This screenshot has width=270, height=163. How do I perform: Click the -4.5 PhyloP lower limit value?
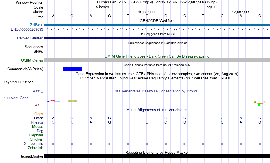point(37,105)
